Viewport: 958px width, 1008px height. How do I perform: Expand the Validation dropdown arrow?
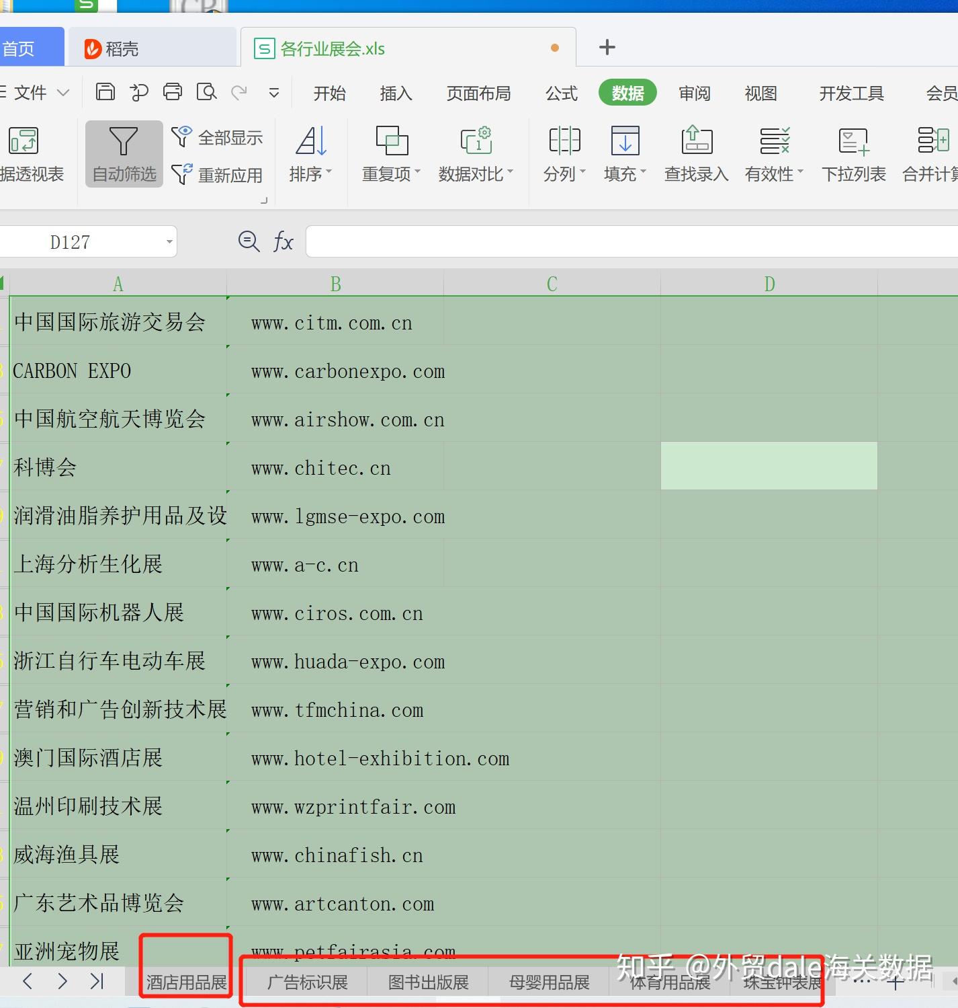[x=800, y=173]
